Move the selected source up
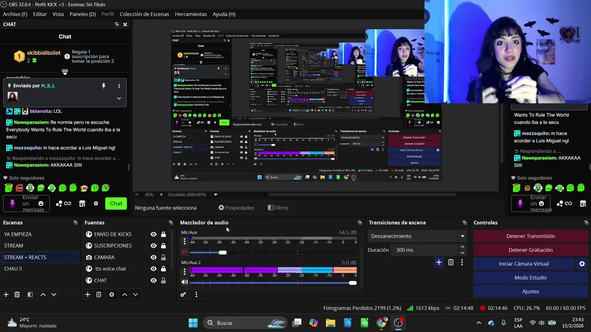The height and width of the screenshot is (332, 591). pos(124,295)
